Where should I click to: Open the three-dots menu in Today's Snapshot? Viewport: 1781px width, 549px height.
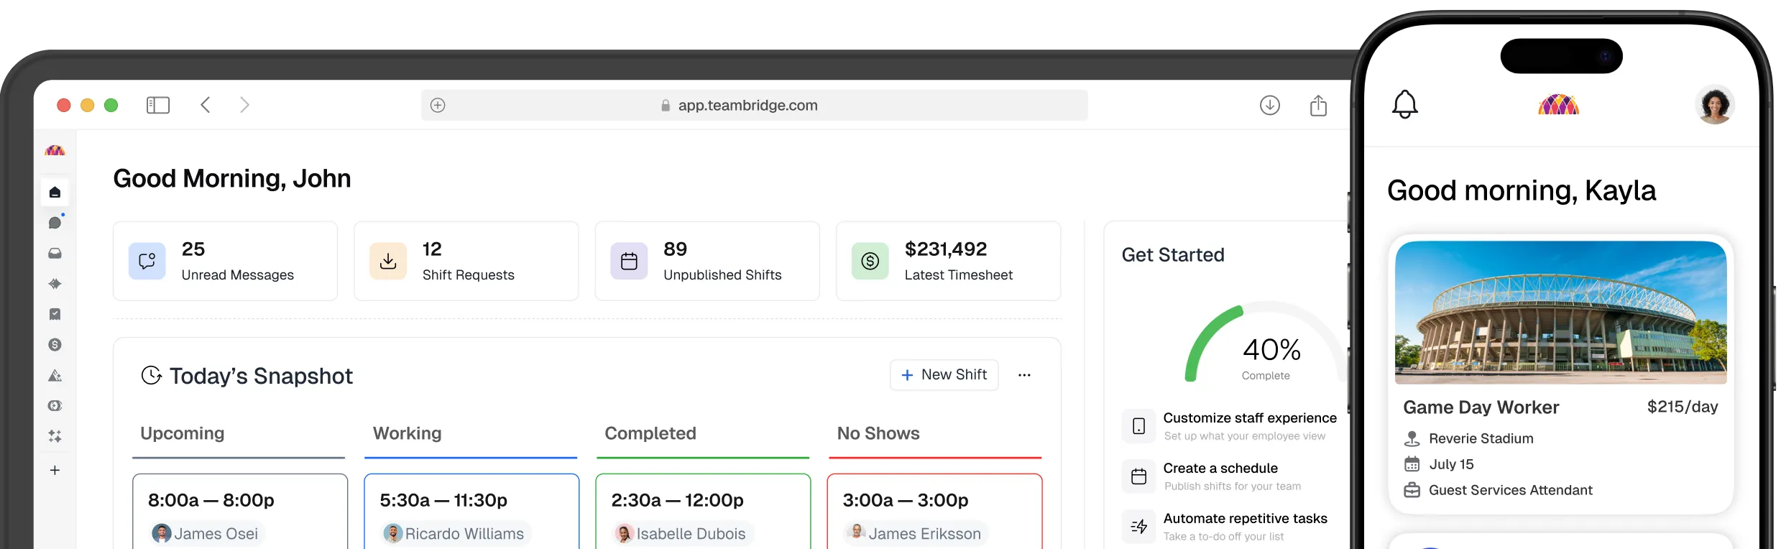(1024, 375)
